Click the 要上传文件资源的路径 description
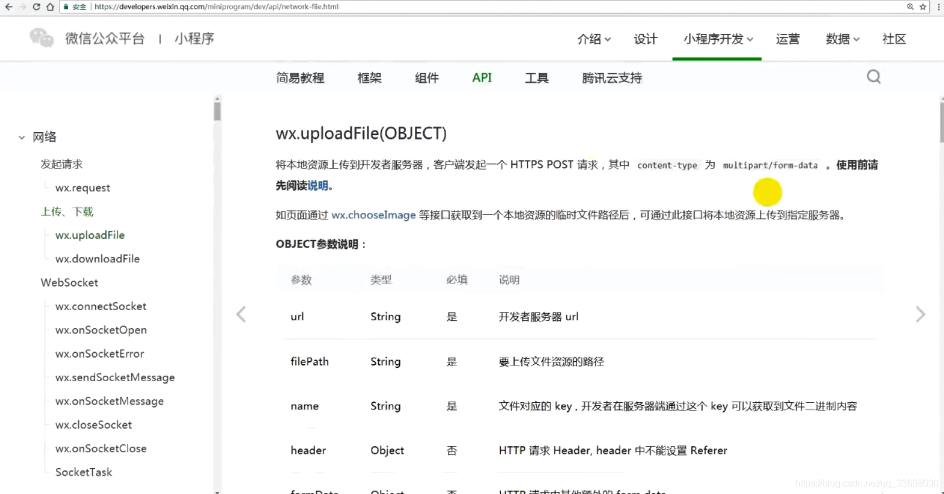The width and height of the screenshot is (944, 494). click(x=551, y=362)
